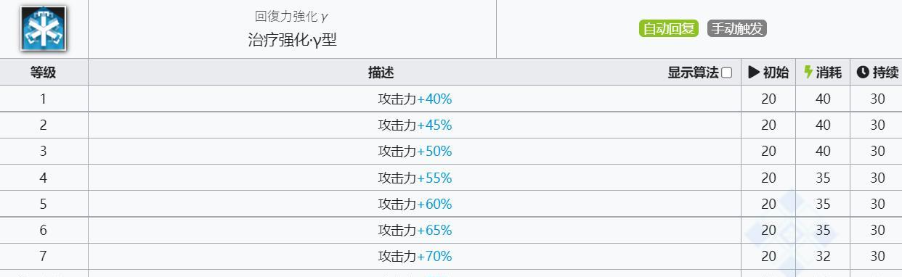Click the 显示算法 label text

693,73
